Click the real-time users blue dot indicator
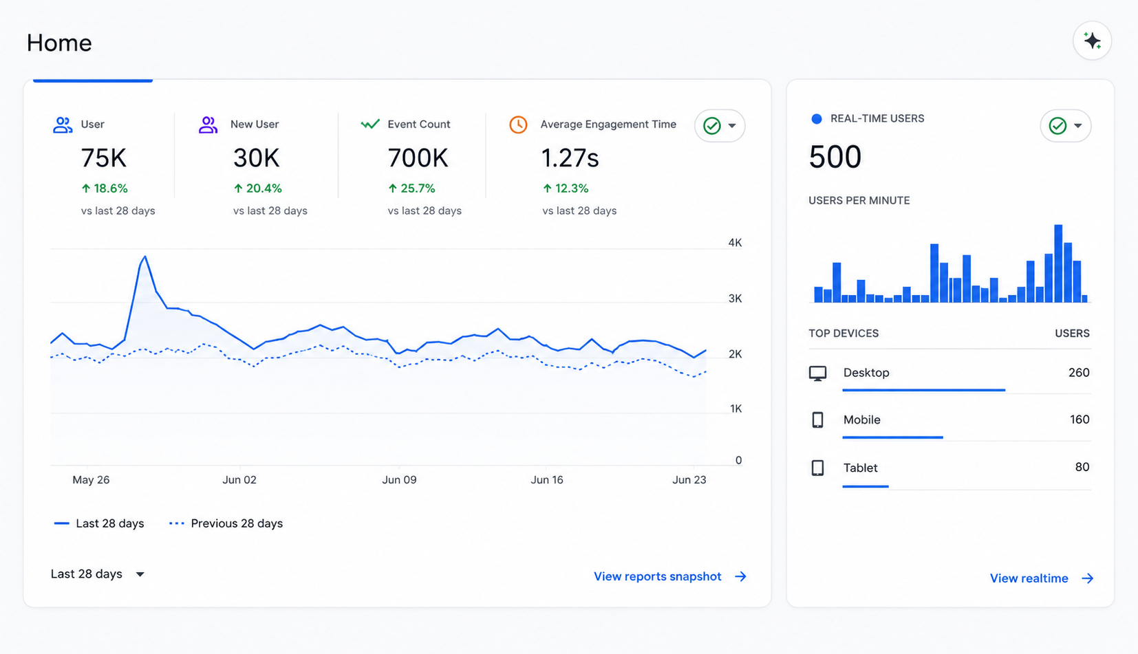The height and width of the screenshot is (654, 1138). click(817, 119)
